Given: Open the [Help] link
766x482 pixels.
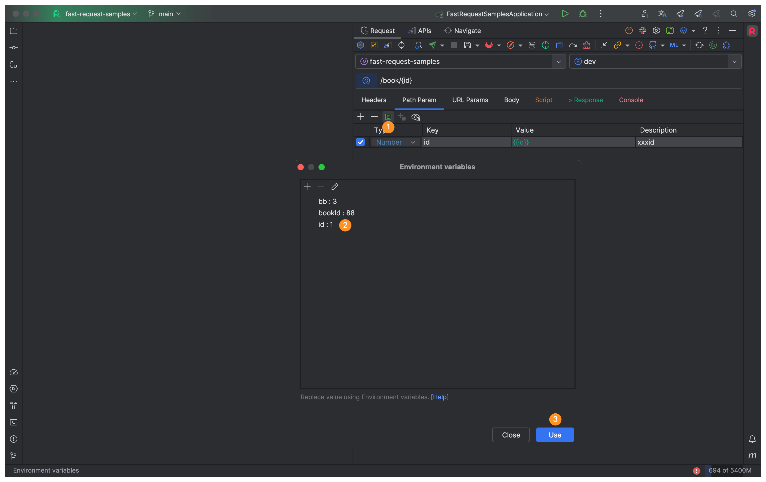Looking at the screenshot, I should pyautogui.click(x=439, y=397).
